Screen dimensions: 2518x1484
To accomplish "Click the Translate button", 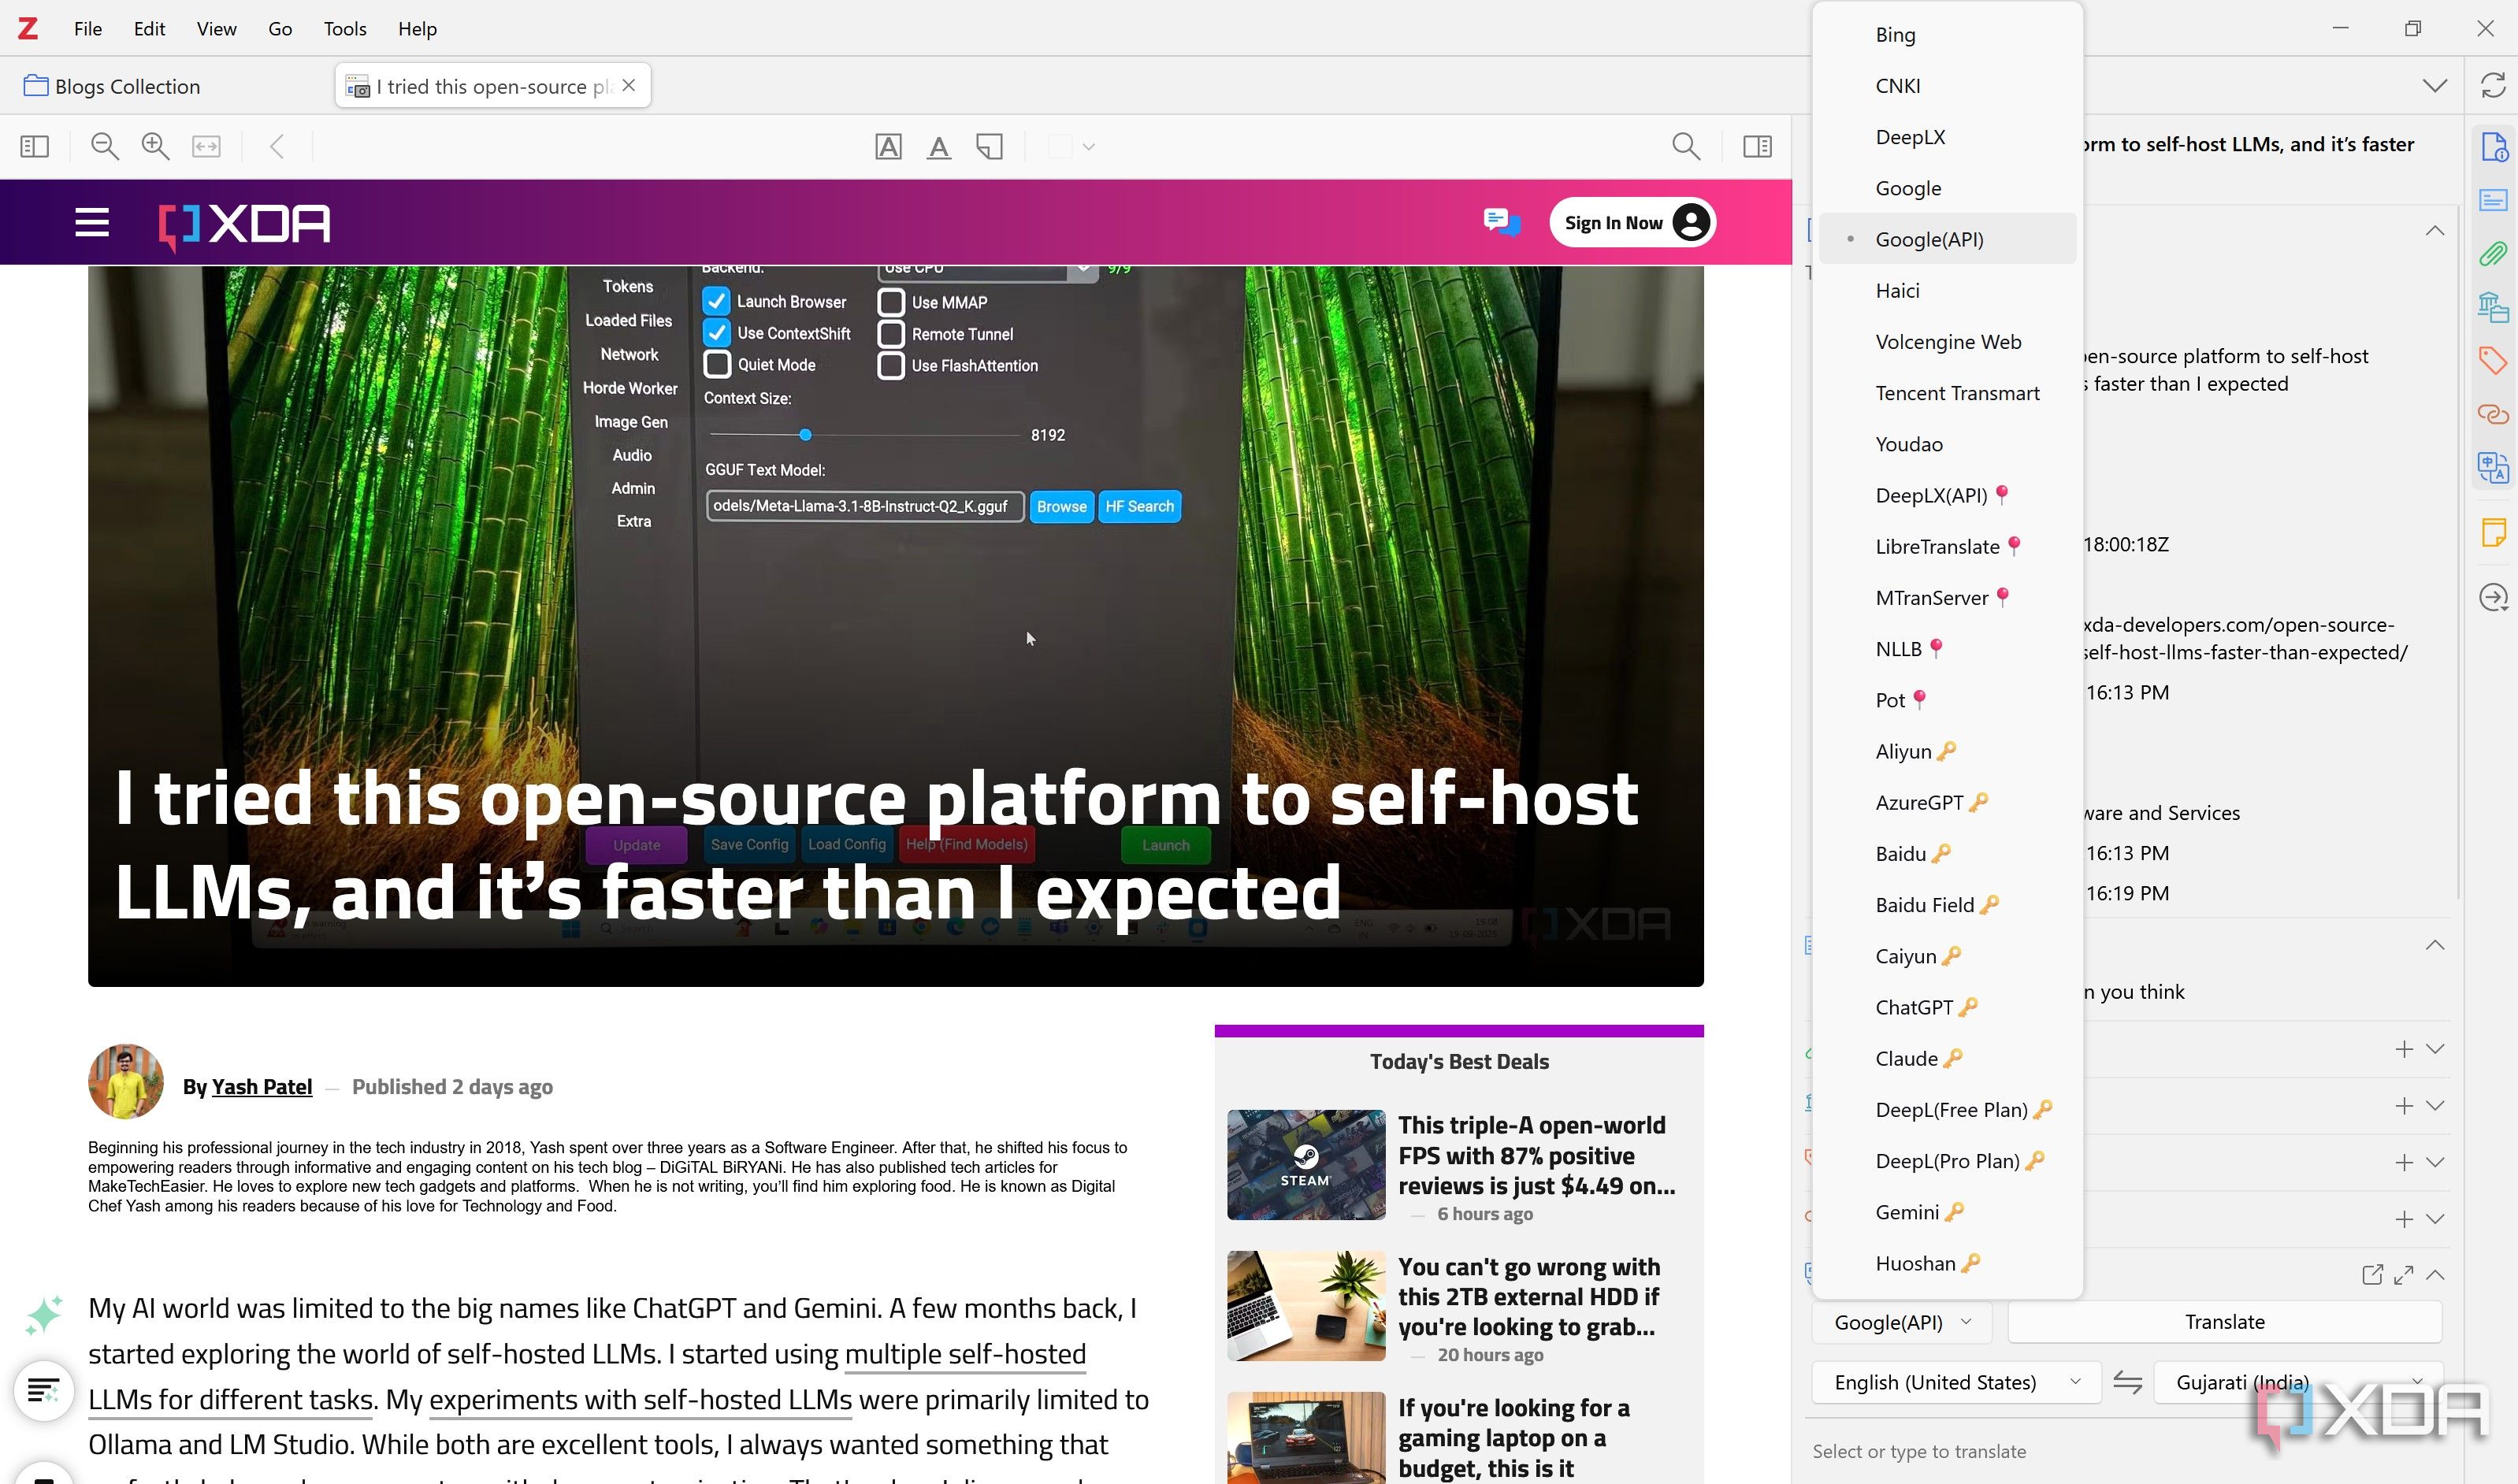I will point(2224,1322).
